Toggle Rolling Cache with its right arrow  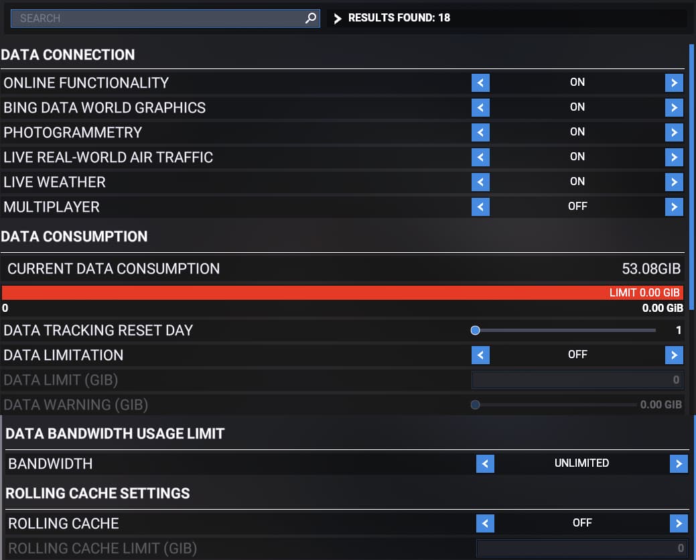click(679, 523)
